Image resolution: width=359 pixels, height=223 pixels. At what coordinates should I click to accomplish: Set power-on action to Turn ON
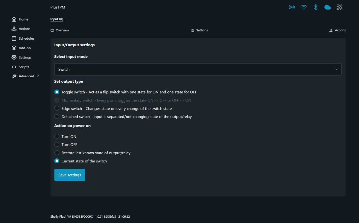(x=57, y=136)
